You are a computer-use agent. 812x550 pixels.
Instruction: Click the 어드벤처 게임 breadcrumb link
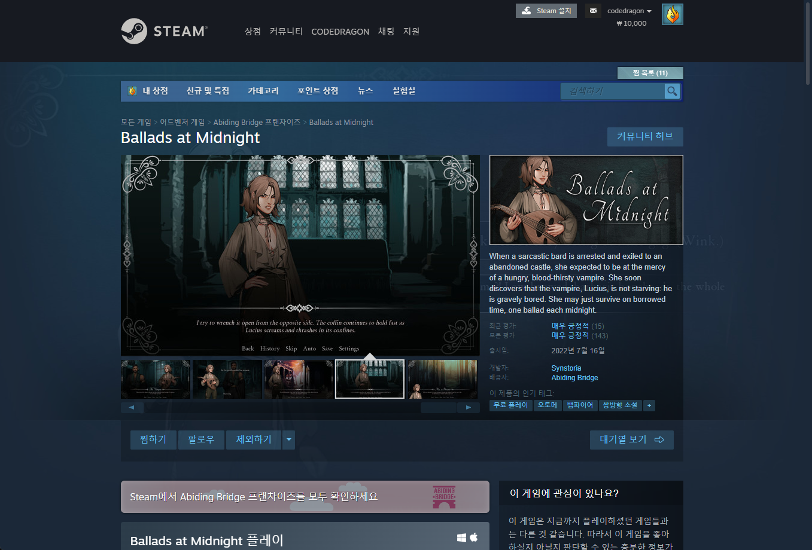pos(183,122)
